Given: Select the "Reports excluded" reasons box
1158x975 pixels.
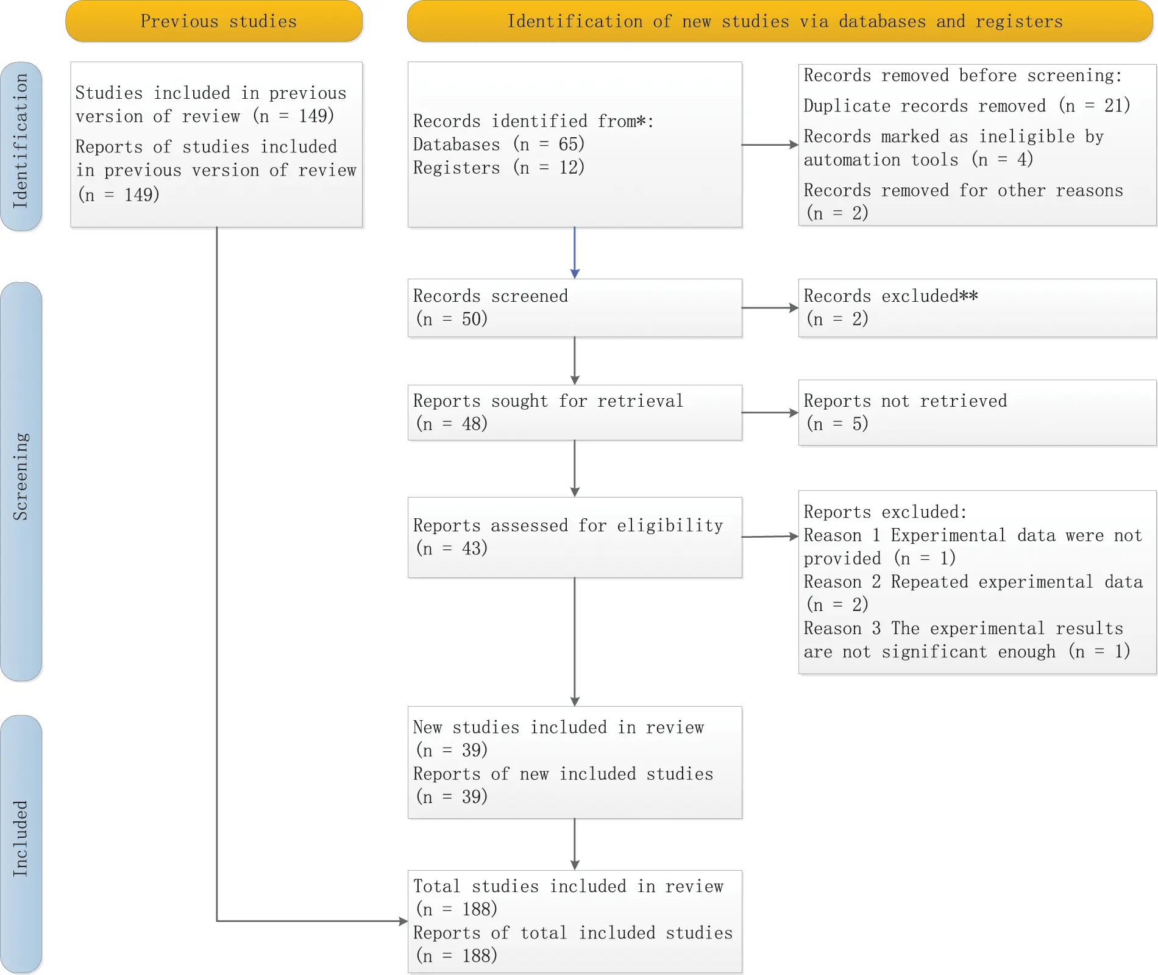Looking at the screenshot, I should (976, 582).
